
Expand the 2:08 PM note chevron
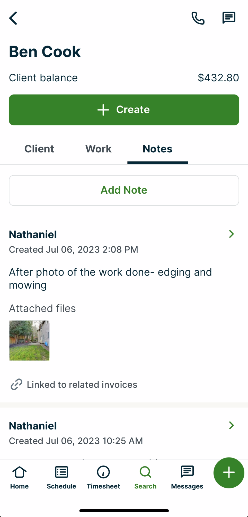(x=231, y=234)
